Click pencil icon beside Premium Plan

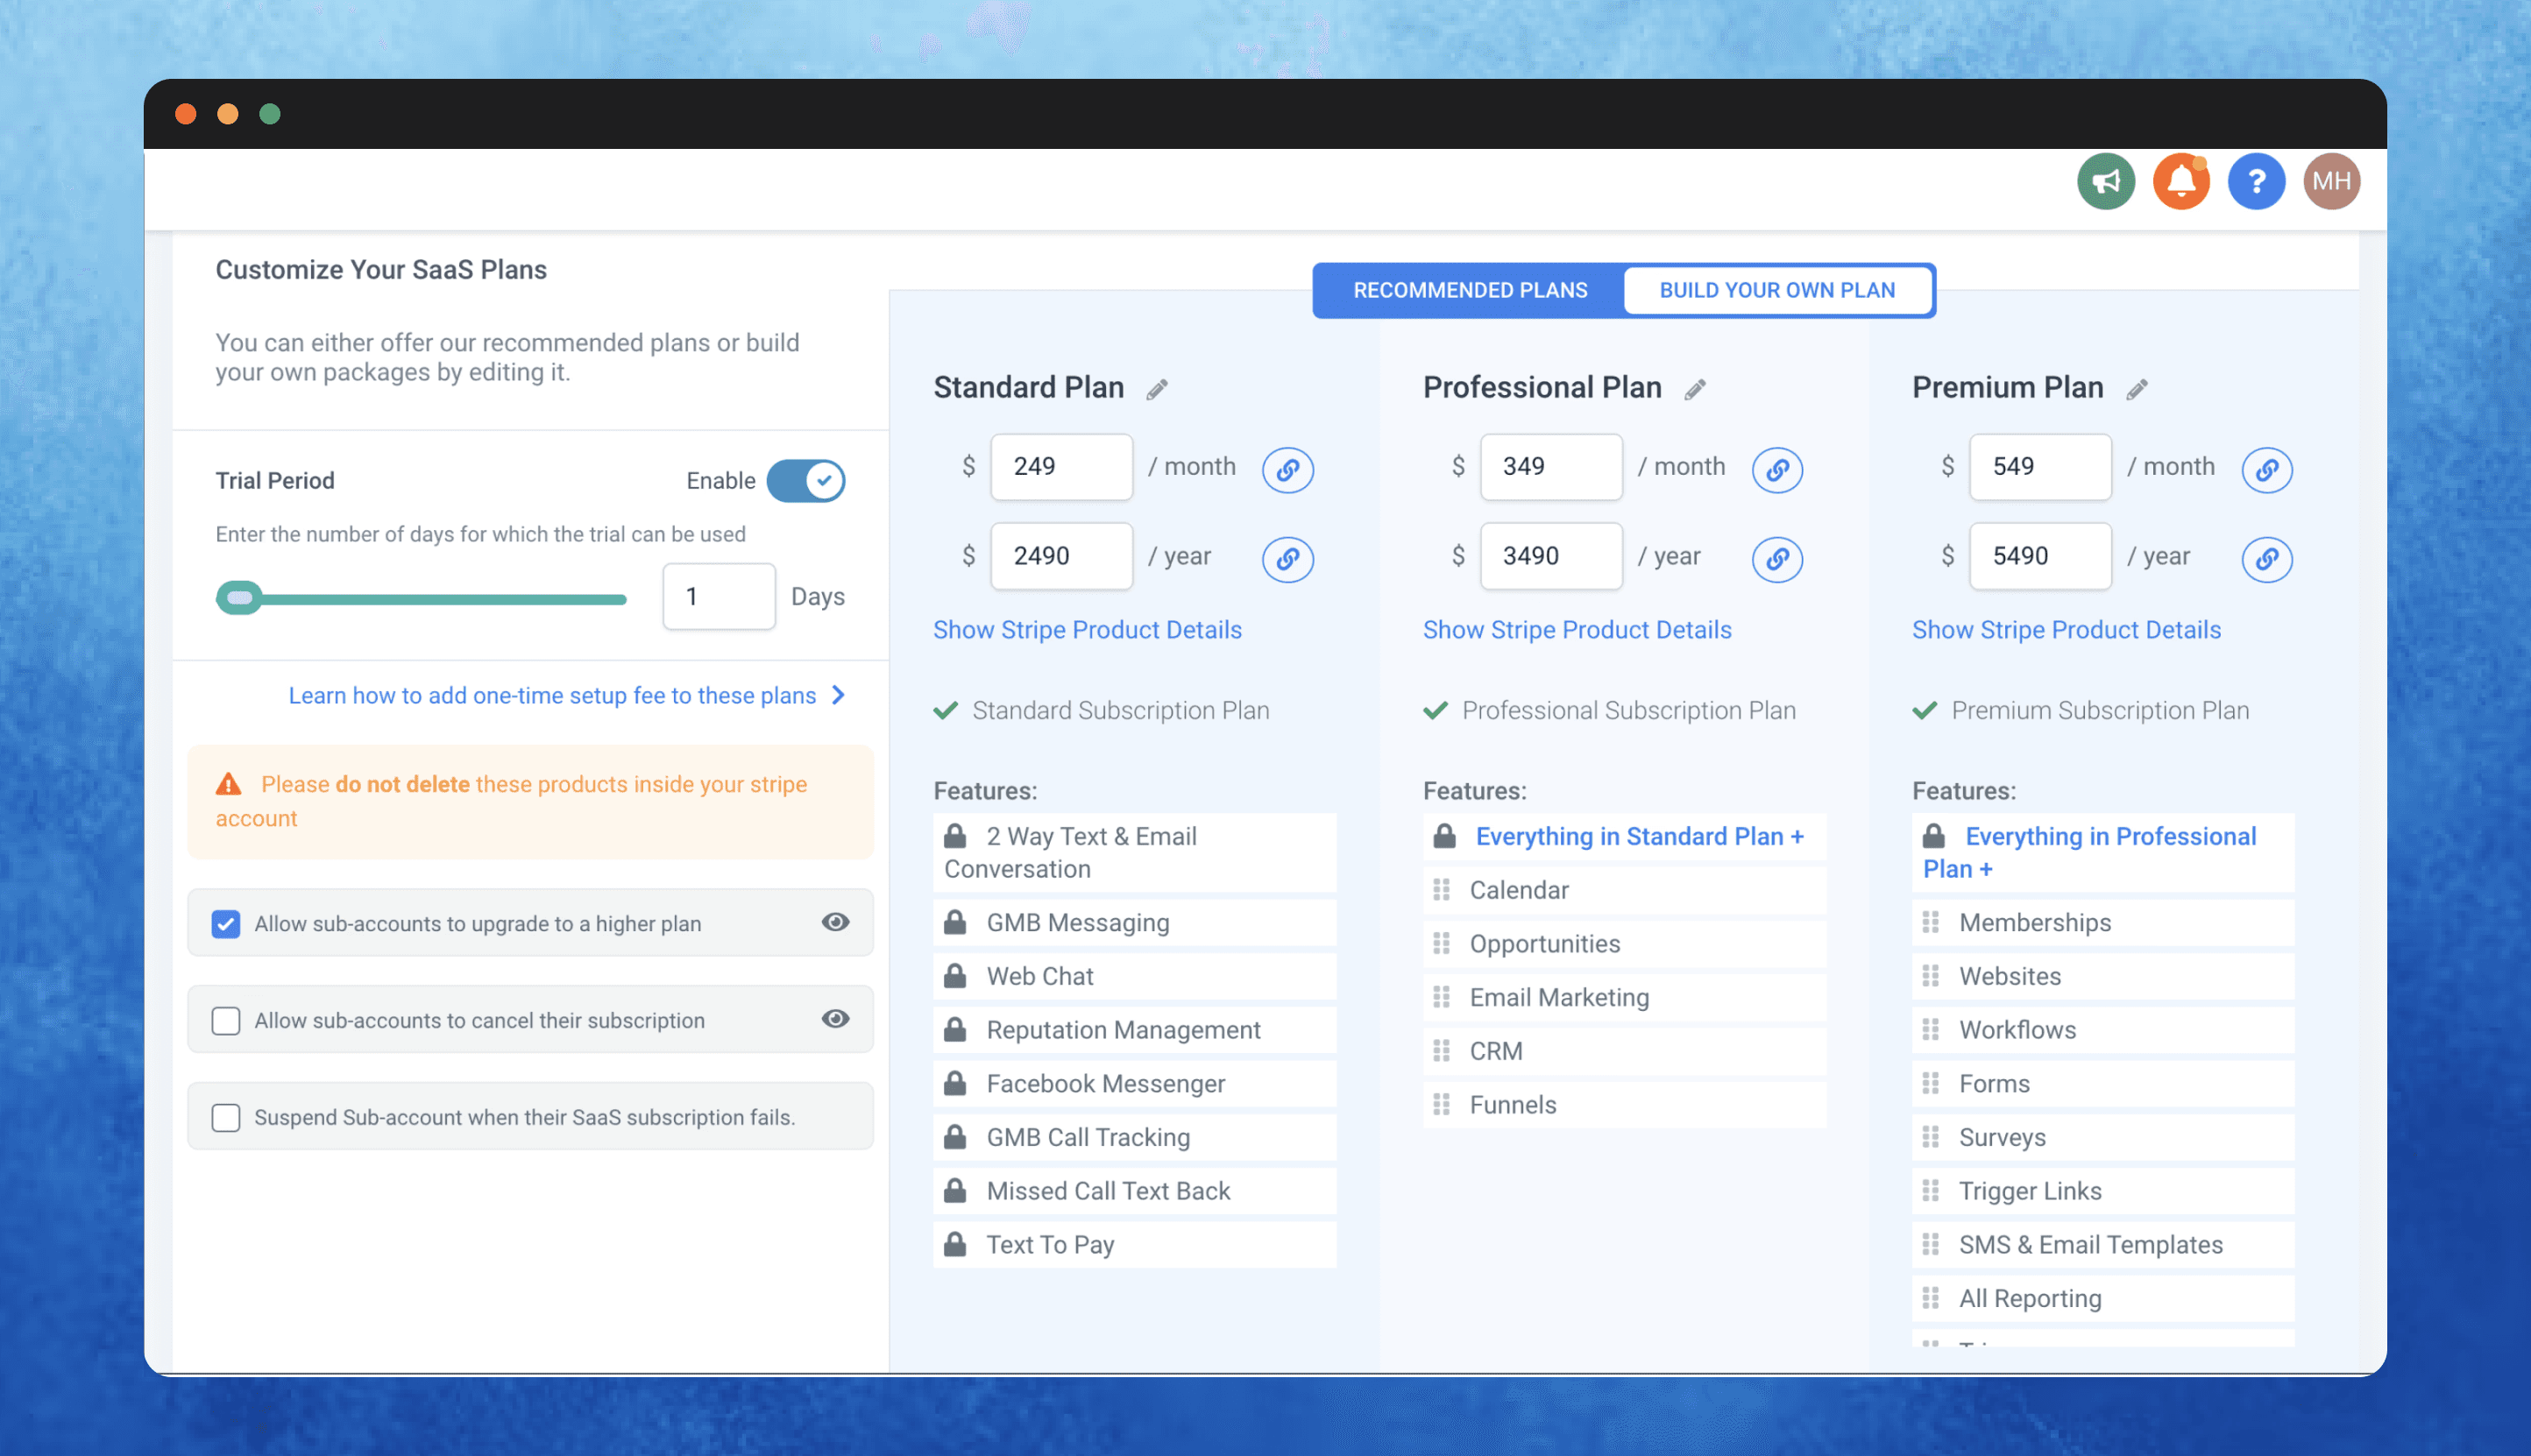pyautogui.click(x=2136, y=389)
